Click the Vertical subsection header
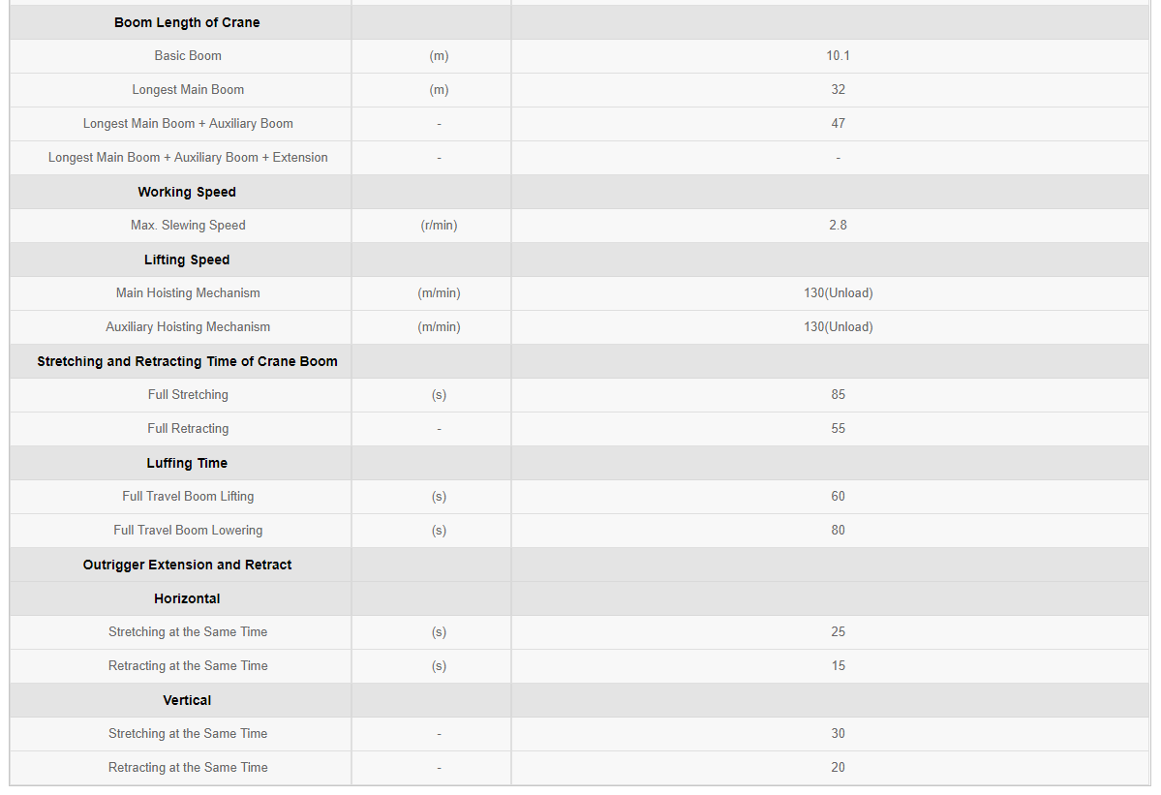Image resolution: width=1161 pixels, height=795 pixels. point(187,700)
